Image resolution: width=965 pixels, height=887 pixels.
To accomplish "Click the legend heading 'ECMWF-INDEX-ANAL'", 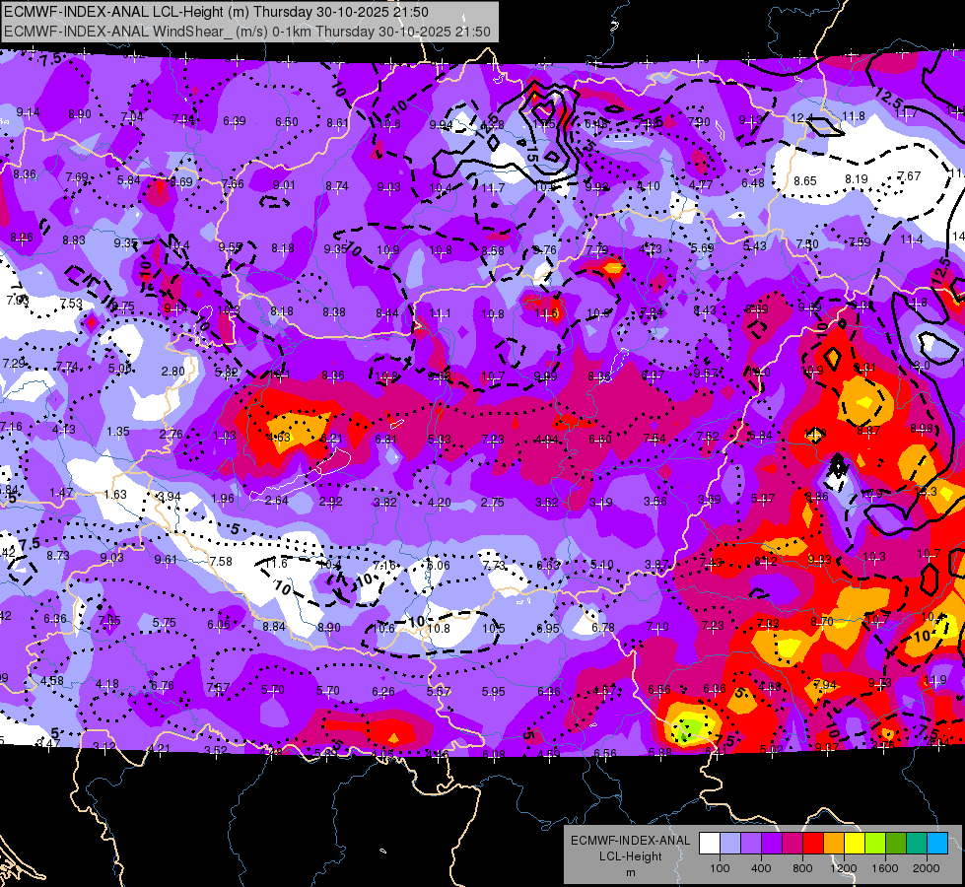I will point(630,841).
